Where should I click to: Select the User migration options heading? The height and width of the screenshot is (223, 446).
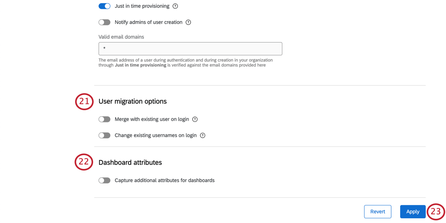[132, 101]
